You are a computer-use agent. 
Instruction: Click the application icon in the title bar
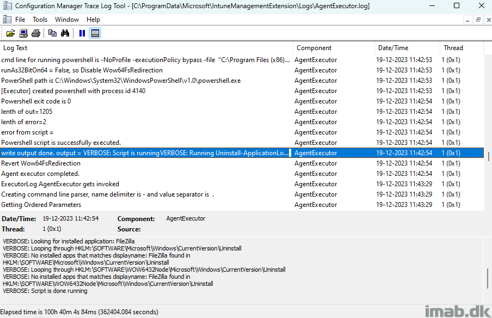pyautogui.click(x=7, y=5)
